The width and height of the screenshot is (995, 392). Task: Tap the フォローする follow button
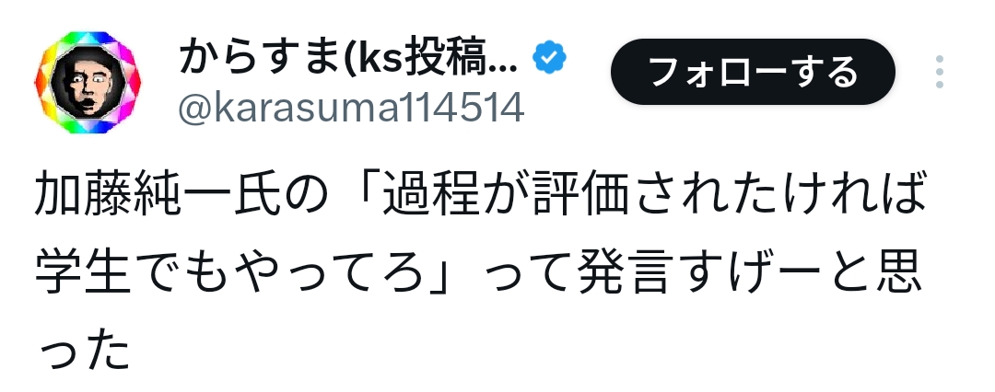(753, 71)
